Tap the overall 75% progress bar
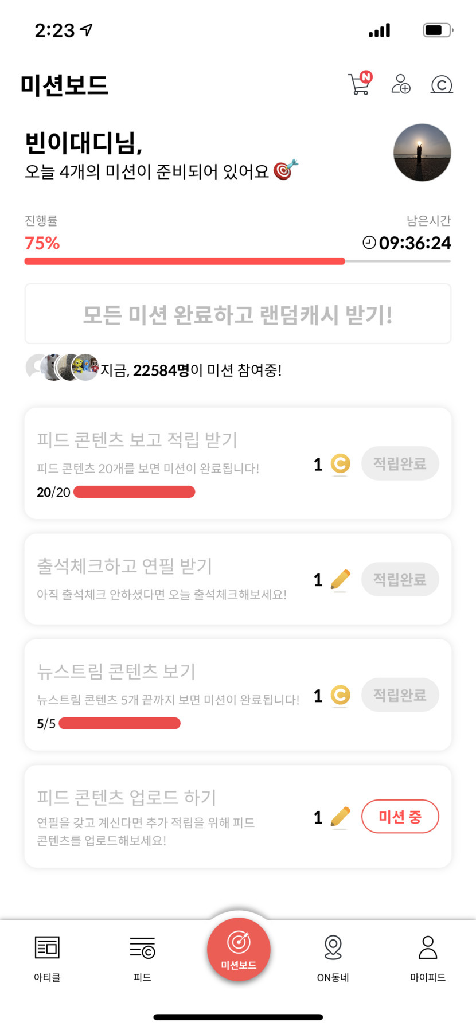Screen dimensions: 476x1030 (237, 261)
